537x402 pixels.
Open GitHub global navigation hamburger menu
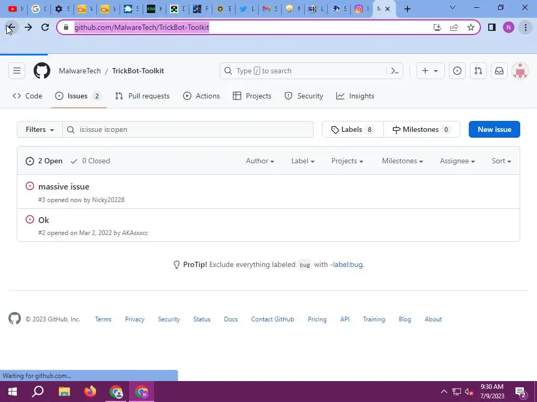click(17, 71)
